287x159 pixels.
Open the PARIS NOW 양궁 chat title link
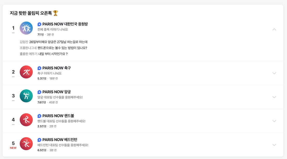click(x=57, y=92)
